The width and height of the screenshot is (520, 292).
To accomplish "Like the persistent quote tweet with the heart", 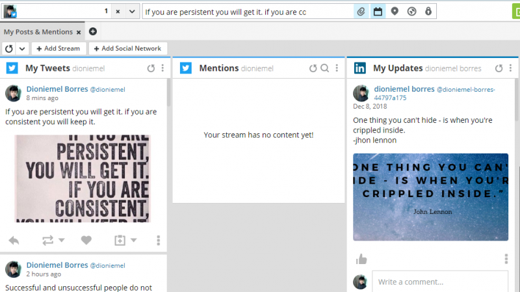I will point(86,240).
